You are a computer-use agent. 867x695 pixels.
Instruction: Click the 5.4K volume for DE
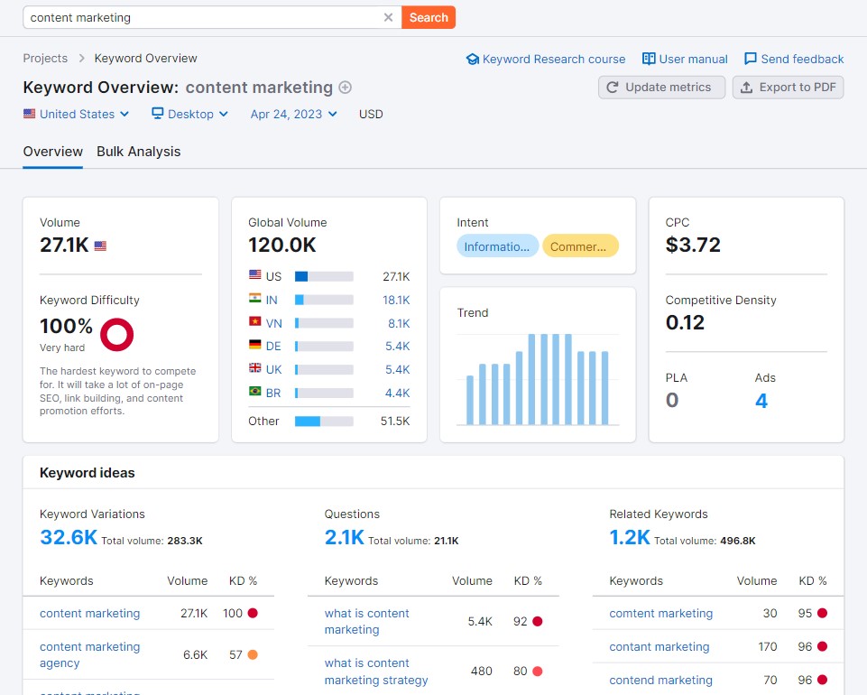coord(398,347)
